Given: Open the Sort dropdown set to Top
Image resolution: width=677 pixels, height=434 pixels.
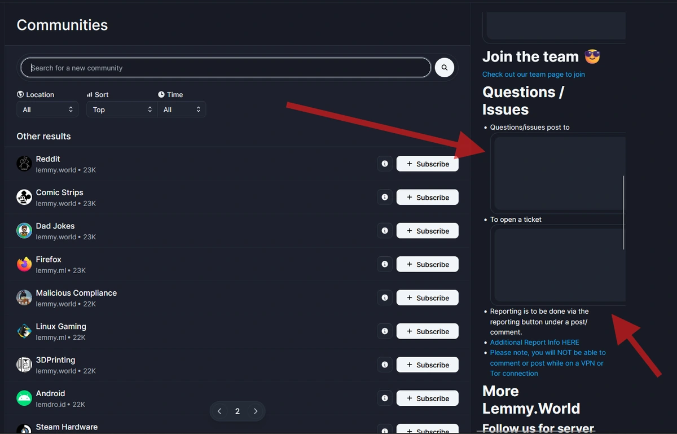Looking at the screenshot, I should 121,109.
